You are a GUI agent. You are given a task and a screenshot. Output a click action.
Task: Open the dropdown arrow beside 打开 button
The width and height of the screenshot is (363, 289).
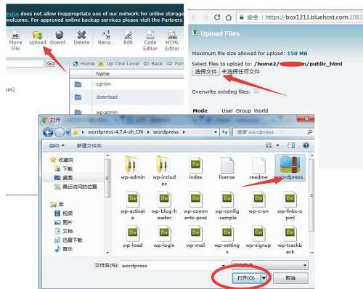[264, 278]
